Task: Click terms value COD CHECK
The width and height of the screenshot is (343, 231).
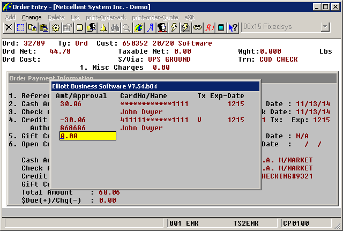Action: 279,59
